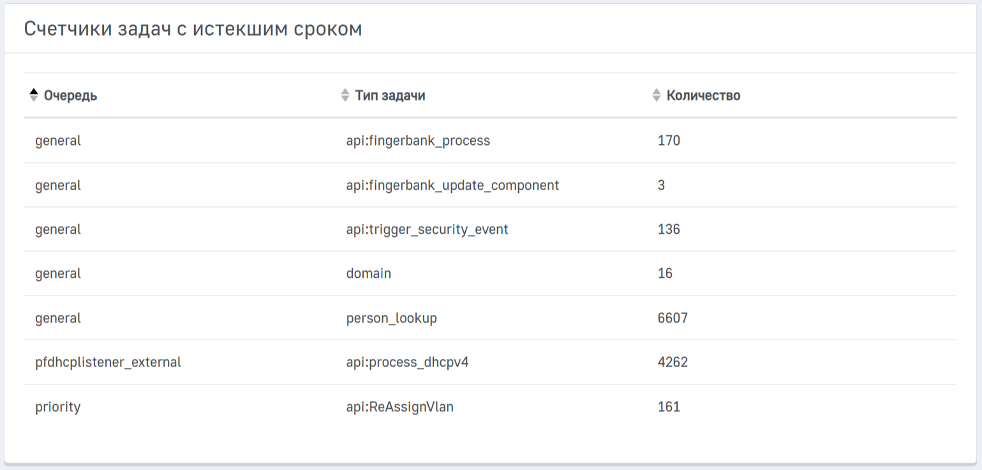Select the api:ReAssignVlan task row
The width and height of the screenshot is (982, 470).
(399, 407)
